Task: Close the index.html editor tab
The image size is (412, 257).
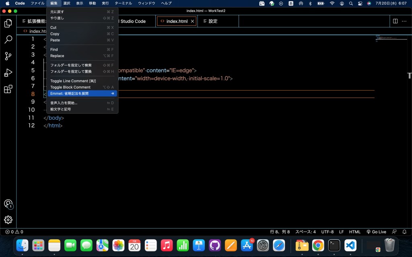Action: (192, 21)
